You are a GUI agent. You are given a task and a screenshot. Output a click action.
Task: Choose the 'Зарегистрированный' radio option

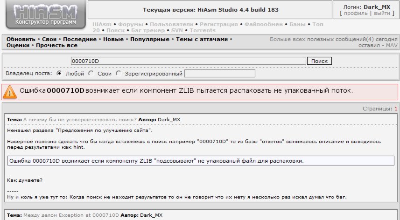[119, 73]
